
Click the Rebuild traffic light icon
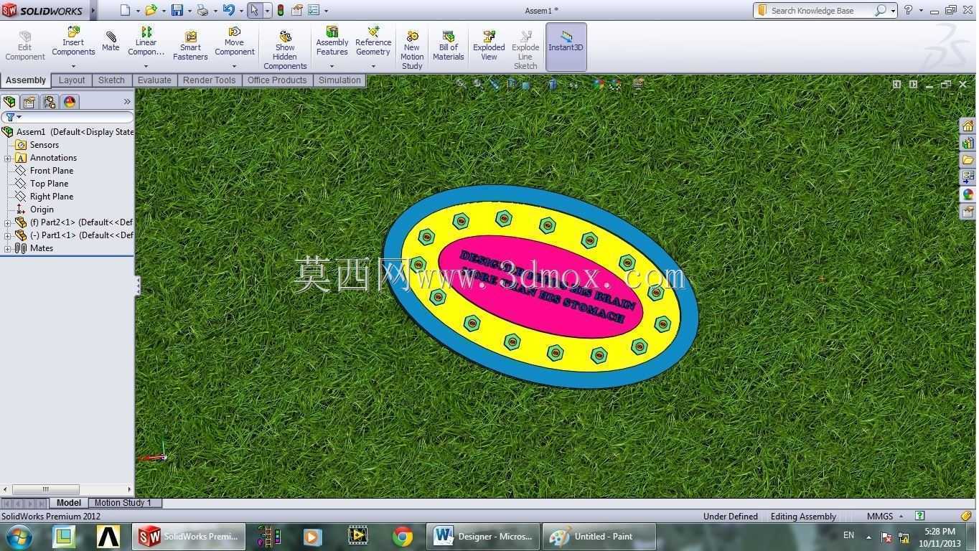tap(281, 10)
